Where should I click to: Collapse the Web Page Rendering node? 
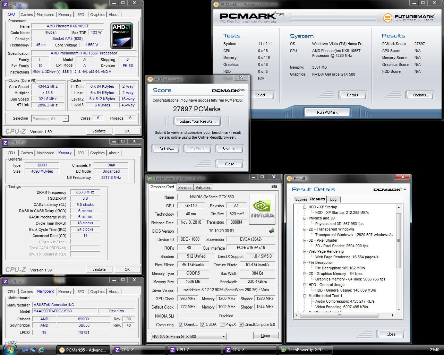(305, 251)
